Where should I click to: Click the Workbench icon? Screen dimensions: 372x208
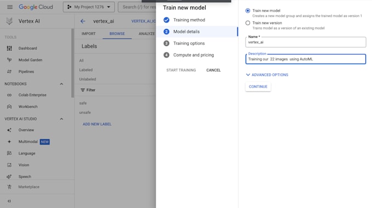coord(9,107)
